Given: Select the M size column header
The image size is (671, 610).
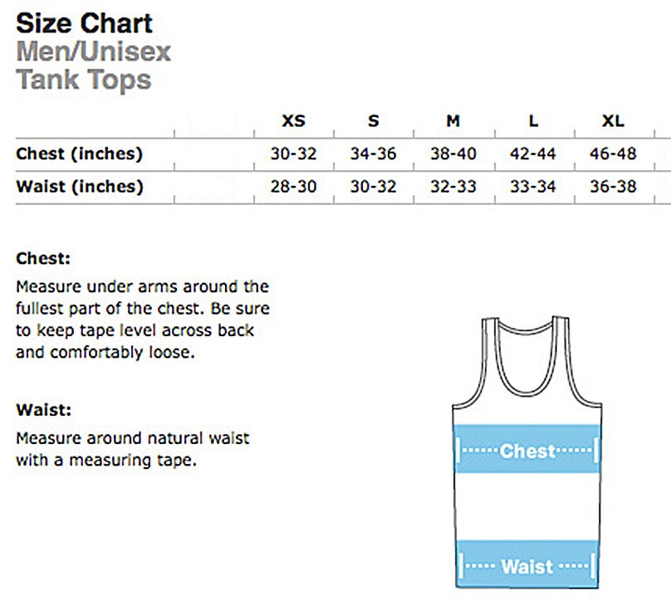Looking at the screenshot, I should pyautogui.click(x=453, y=121).
